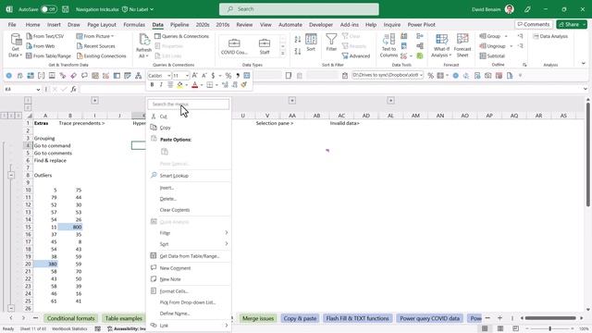Viewport: 592px width, 333px height.
Task: Click the Search box in title bar
Action: [299, 9]
